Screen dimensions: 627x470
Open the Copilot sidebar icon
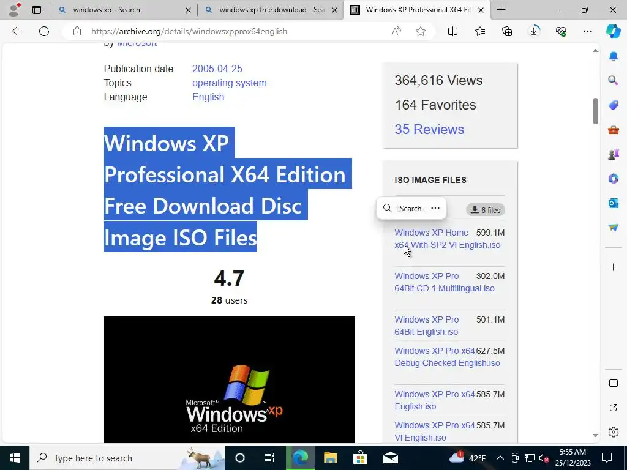pos(613,31)
